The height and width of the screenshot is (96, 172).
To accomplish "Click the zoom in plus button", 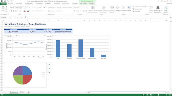I will [x=167, y=95].
